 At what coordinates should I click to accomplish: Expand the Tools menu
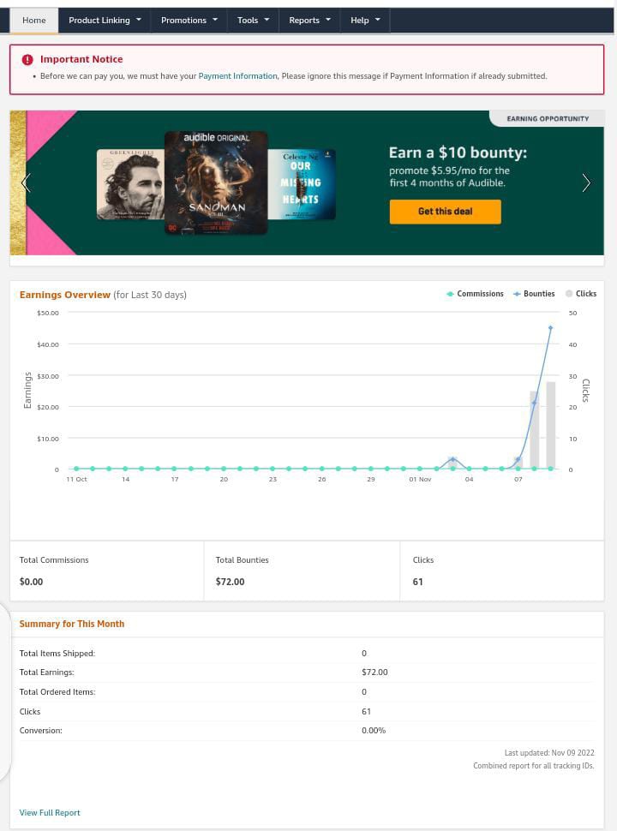(x=254, y=21)
